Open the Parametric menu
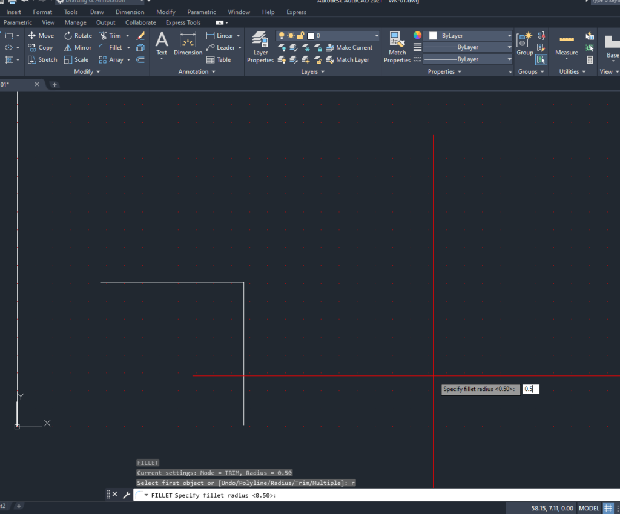620x514 pixels. tap(202, 12)
